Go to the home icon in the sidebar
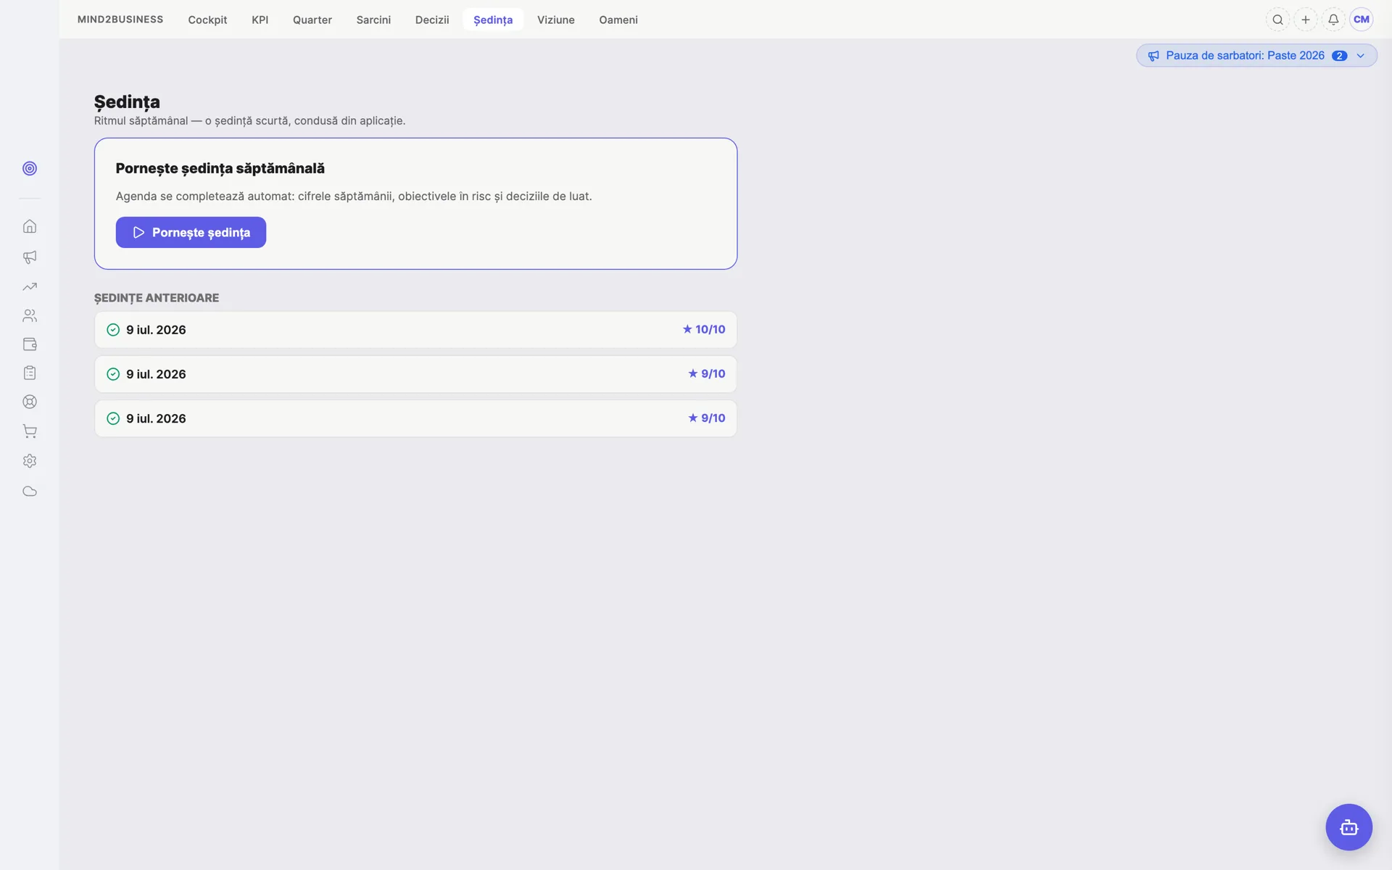 30,226
